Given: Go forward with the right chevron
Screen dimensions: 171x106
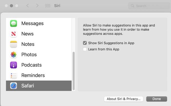Looking at the screenshot, I should 37,5.
